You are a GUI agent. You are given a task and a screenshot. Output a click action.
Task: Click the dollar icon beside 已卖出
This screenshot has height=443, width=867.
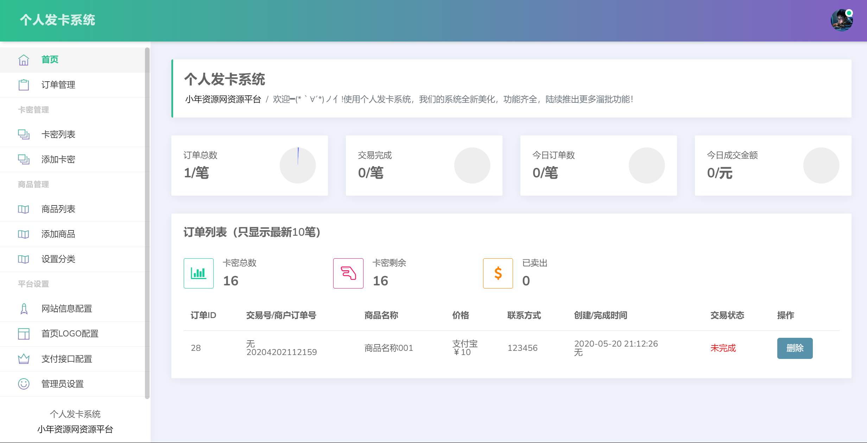pos(498,273)
